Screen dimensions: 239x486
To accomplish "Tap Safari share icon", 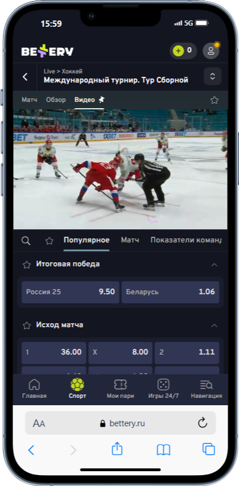I will 117,449.
